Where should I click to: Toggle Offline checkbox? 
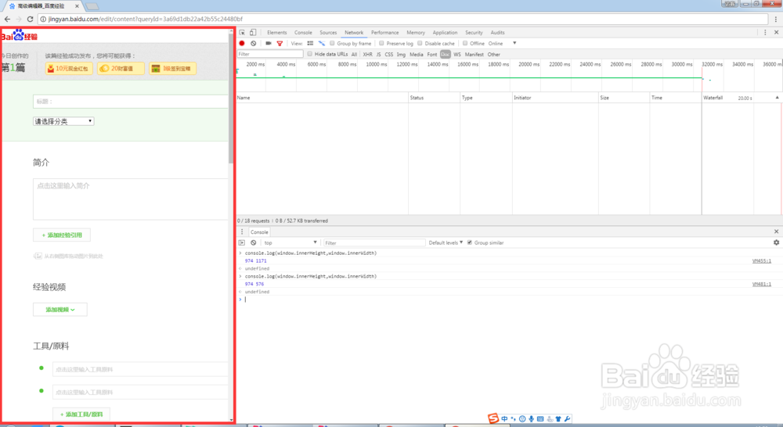pyautogui.click(x=465, y=43)
